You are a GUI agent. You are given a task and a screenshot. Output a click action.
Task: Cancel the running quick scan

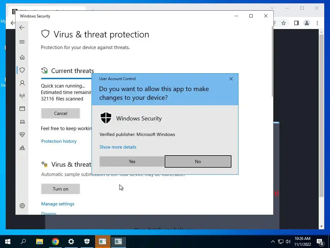pyautogui.click(x=60, y=113)
